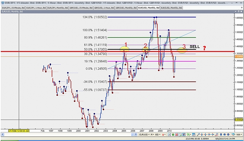The image size is (244, 141).
Task: Click the 8/6/2010 5:41:34 PM status bar time
Action: coord(225,139)
